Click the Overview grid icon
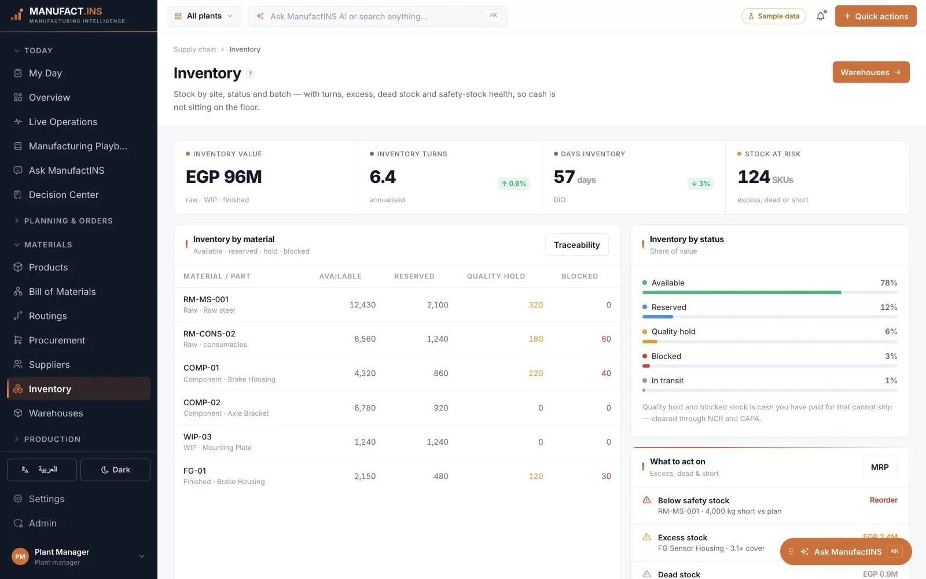 [x=18, y=97]
